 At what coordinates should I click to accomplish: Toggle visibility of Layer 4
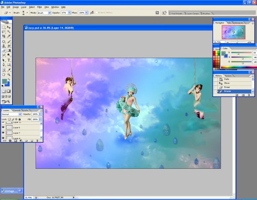click(3, 138)
